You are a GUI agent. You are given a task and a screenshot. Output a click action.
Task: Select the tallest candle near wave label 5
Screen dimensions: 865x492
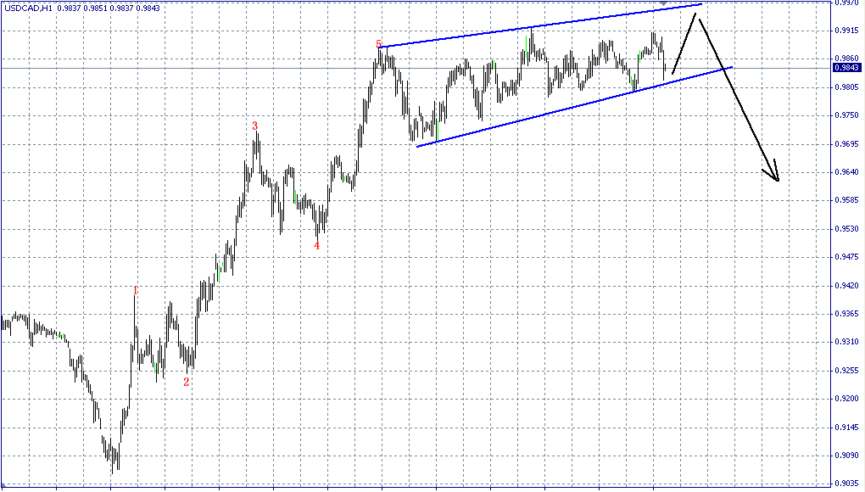point(380,59)
